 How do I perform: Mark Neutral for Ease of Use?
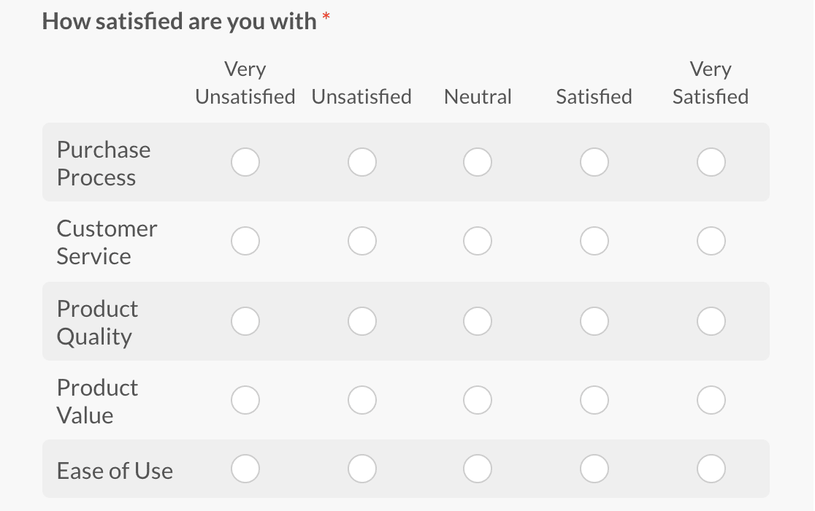[x=478, y=469]
